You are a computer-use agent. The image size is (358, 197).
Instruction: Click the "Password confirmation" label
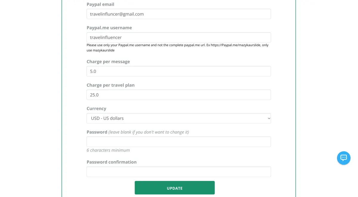click(x=112, y=162)
